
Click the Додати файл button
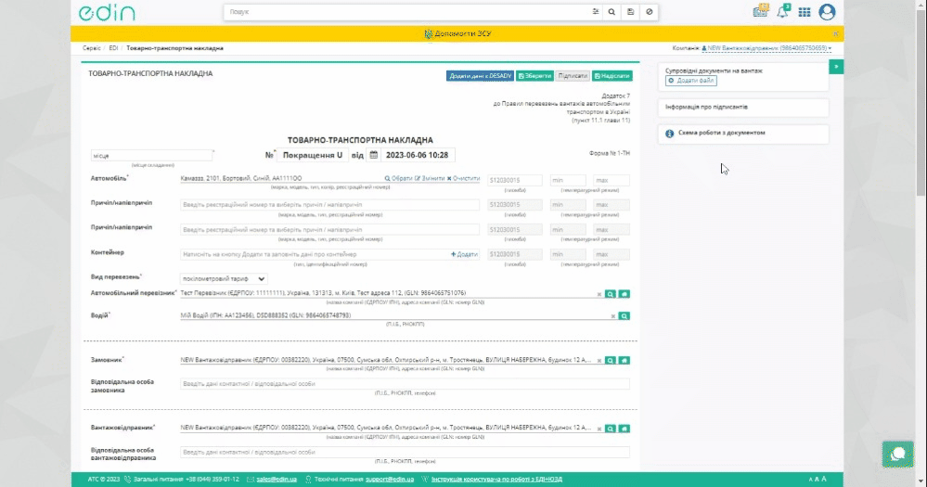pos(691,82)
